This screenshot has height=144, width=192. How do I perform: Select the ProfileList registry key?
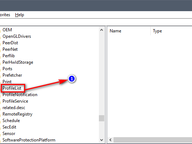[x=12, y=88]
